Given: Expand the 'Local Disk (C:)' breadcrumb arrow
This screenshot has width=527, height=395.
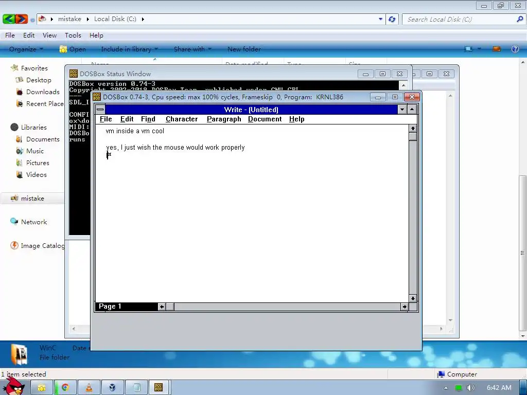Looking at the screenshot, I should pyautogui.click(x=143, y=19).
